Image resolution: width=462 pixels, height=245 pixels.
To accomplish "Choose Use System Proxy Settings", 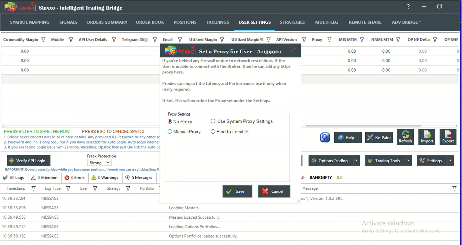I will click(242, 122).
